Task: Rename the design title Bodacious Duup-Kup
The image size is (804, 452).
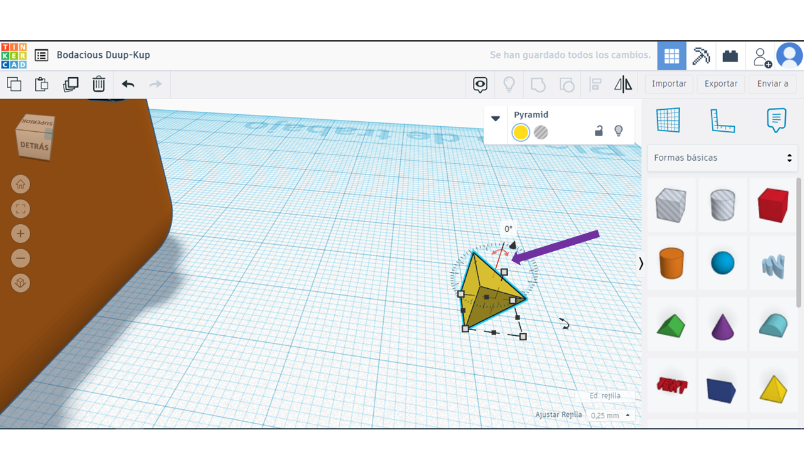Action: 103,55
